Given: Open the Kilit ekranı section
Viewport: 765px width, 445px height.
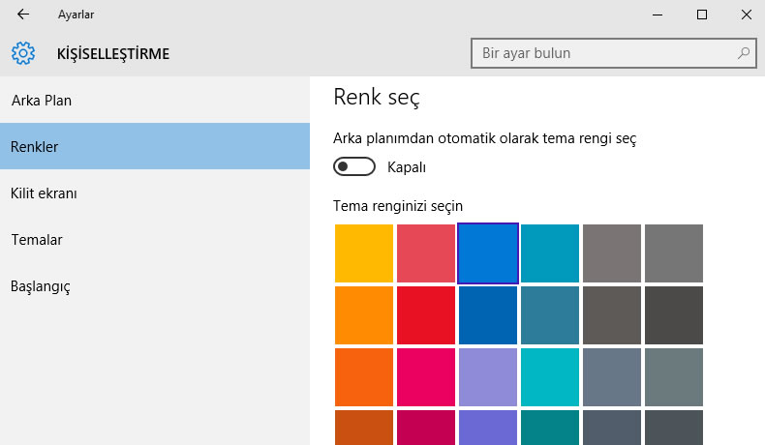Looking at the screenshot, I should coord(155,193).
